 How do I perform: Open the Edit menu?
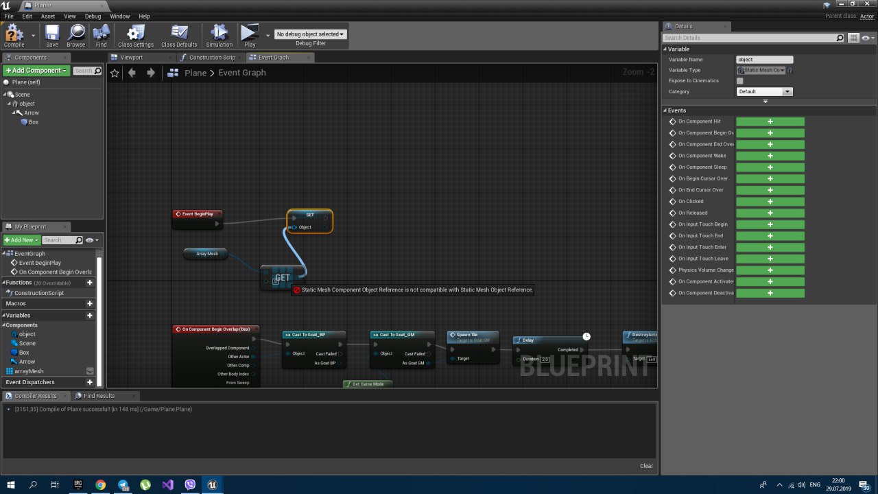(x=27, y=16)
